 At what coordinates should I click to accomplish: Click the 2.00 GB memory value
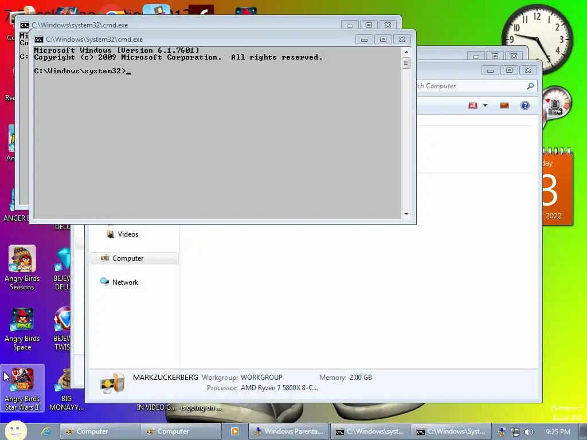[361, 378]
